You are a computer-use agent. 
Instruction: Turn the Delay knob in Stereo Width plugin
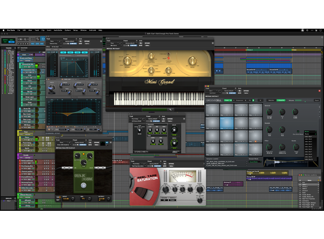[x=174, y=130]
